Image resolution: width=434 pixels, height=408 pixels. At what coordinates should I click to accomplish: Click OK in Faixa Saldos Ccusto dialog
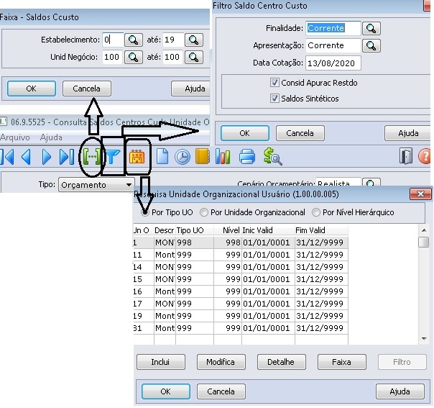(32, 89)
